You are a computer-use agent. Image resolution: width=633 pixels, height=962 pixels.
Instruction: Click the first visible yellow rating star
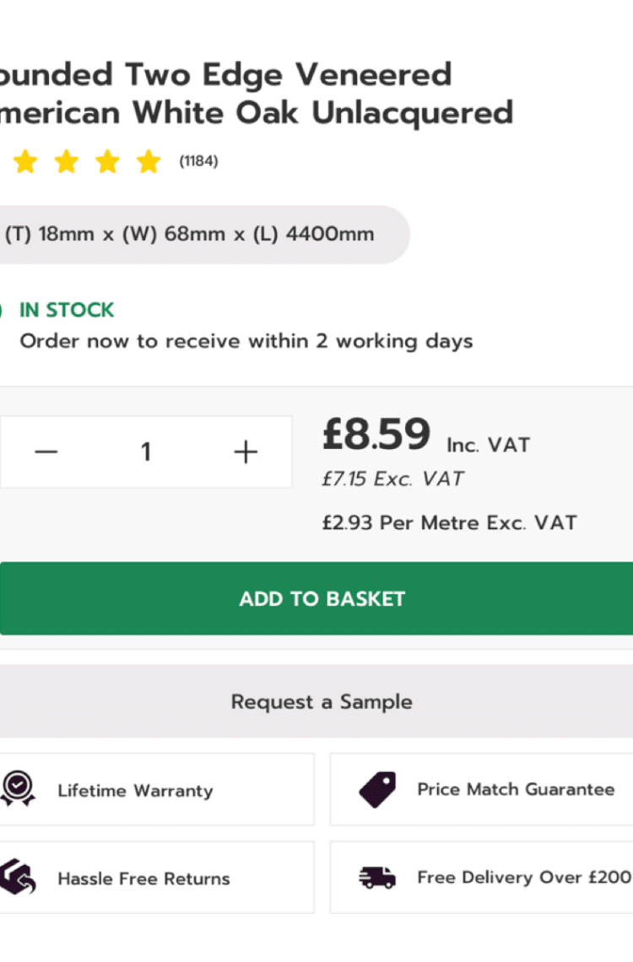coord(25,162)
